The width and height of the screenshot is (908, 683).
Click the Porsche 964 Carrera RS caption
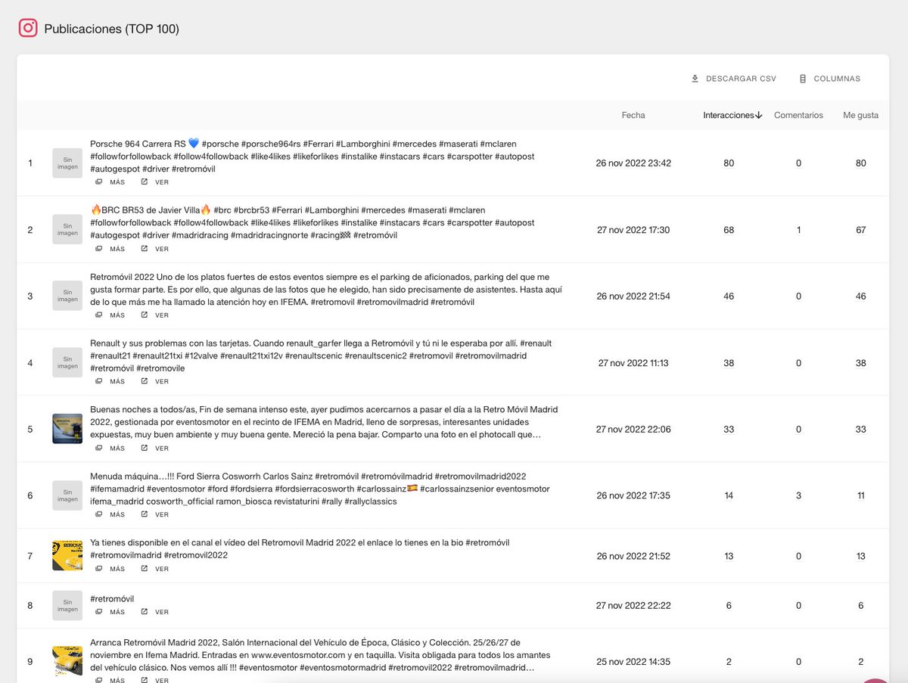[313, 157]
